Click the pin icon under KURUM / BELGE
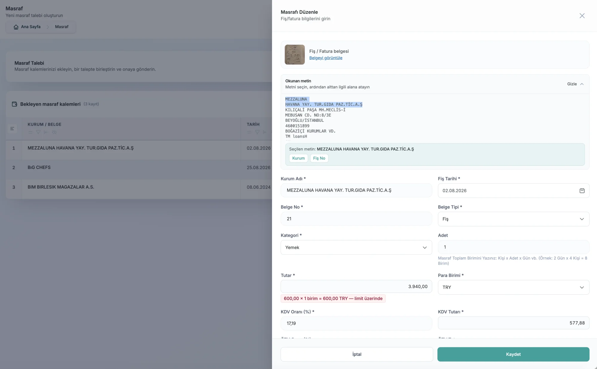Viewport: 597px width, 369px height. click(x=46, y=132)
